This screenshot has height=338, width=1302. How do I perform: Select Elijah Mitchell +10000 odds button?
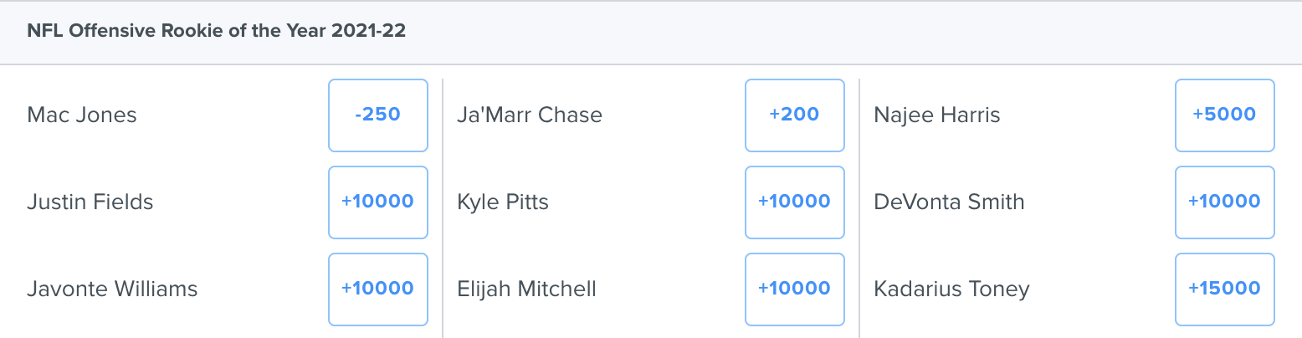[794, 289]
